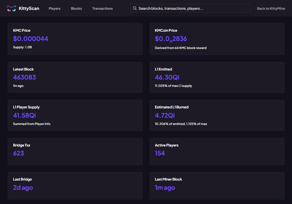Click the 'L1 Emitted' card label
Viewport: 292px width, 204px height.
(163, 69)
